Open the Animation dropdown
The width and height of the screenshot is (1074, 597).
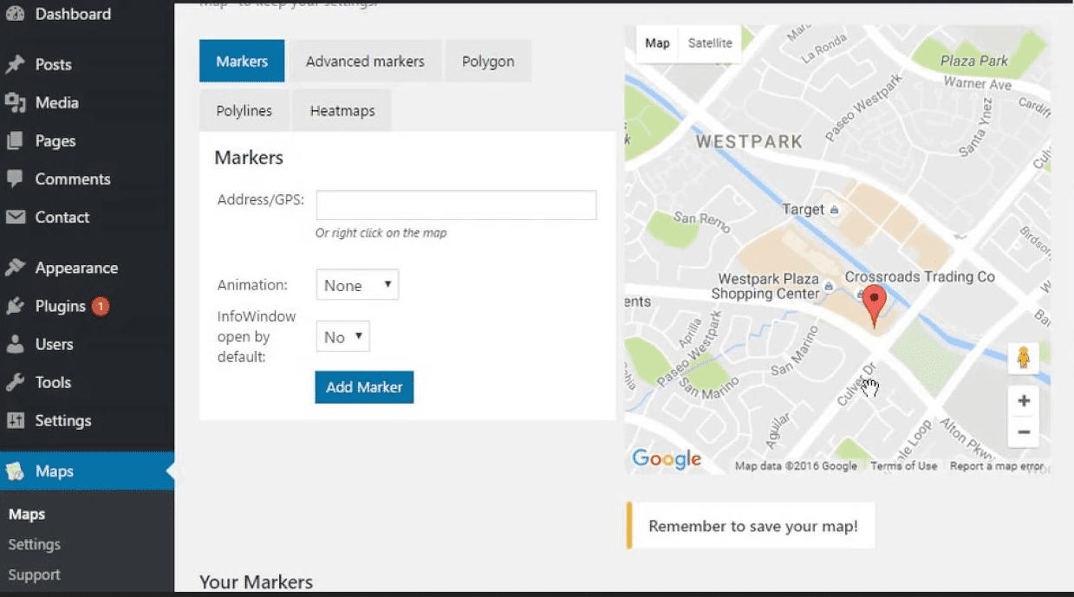(357, 285)
